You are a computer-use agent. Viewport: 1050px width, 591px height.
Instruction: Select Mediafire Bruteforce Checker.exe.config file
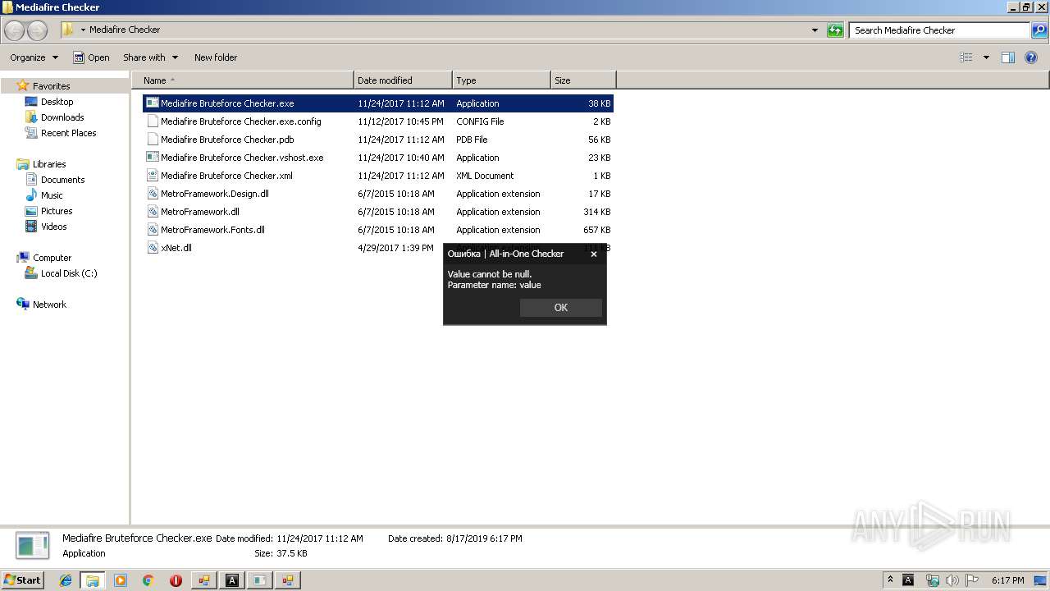pyautogui.click(x=378, y=121)
